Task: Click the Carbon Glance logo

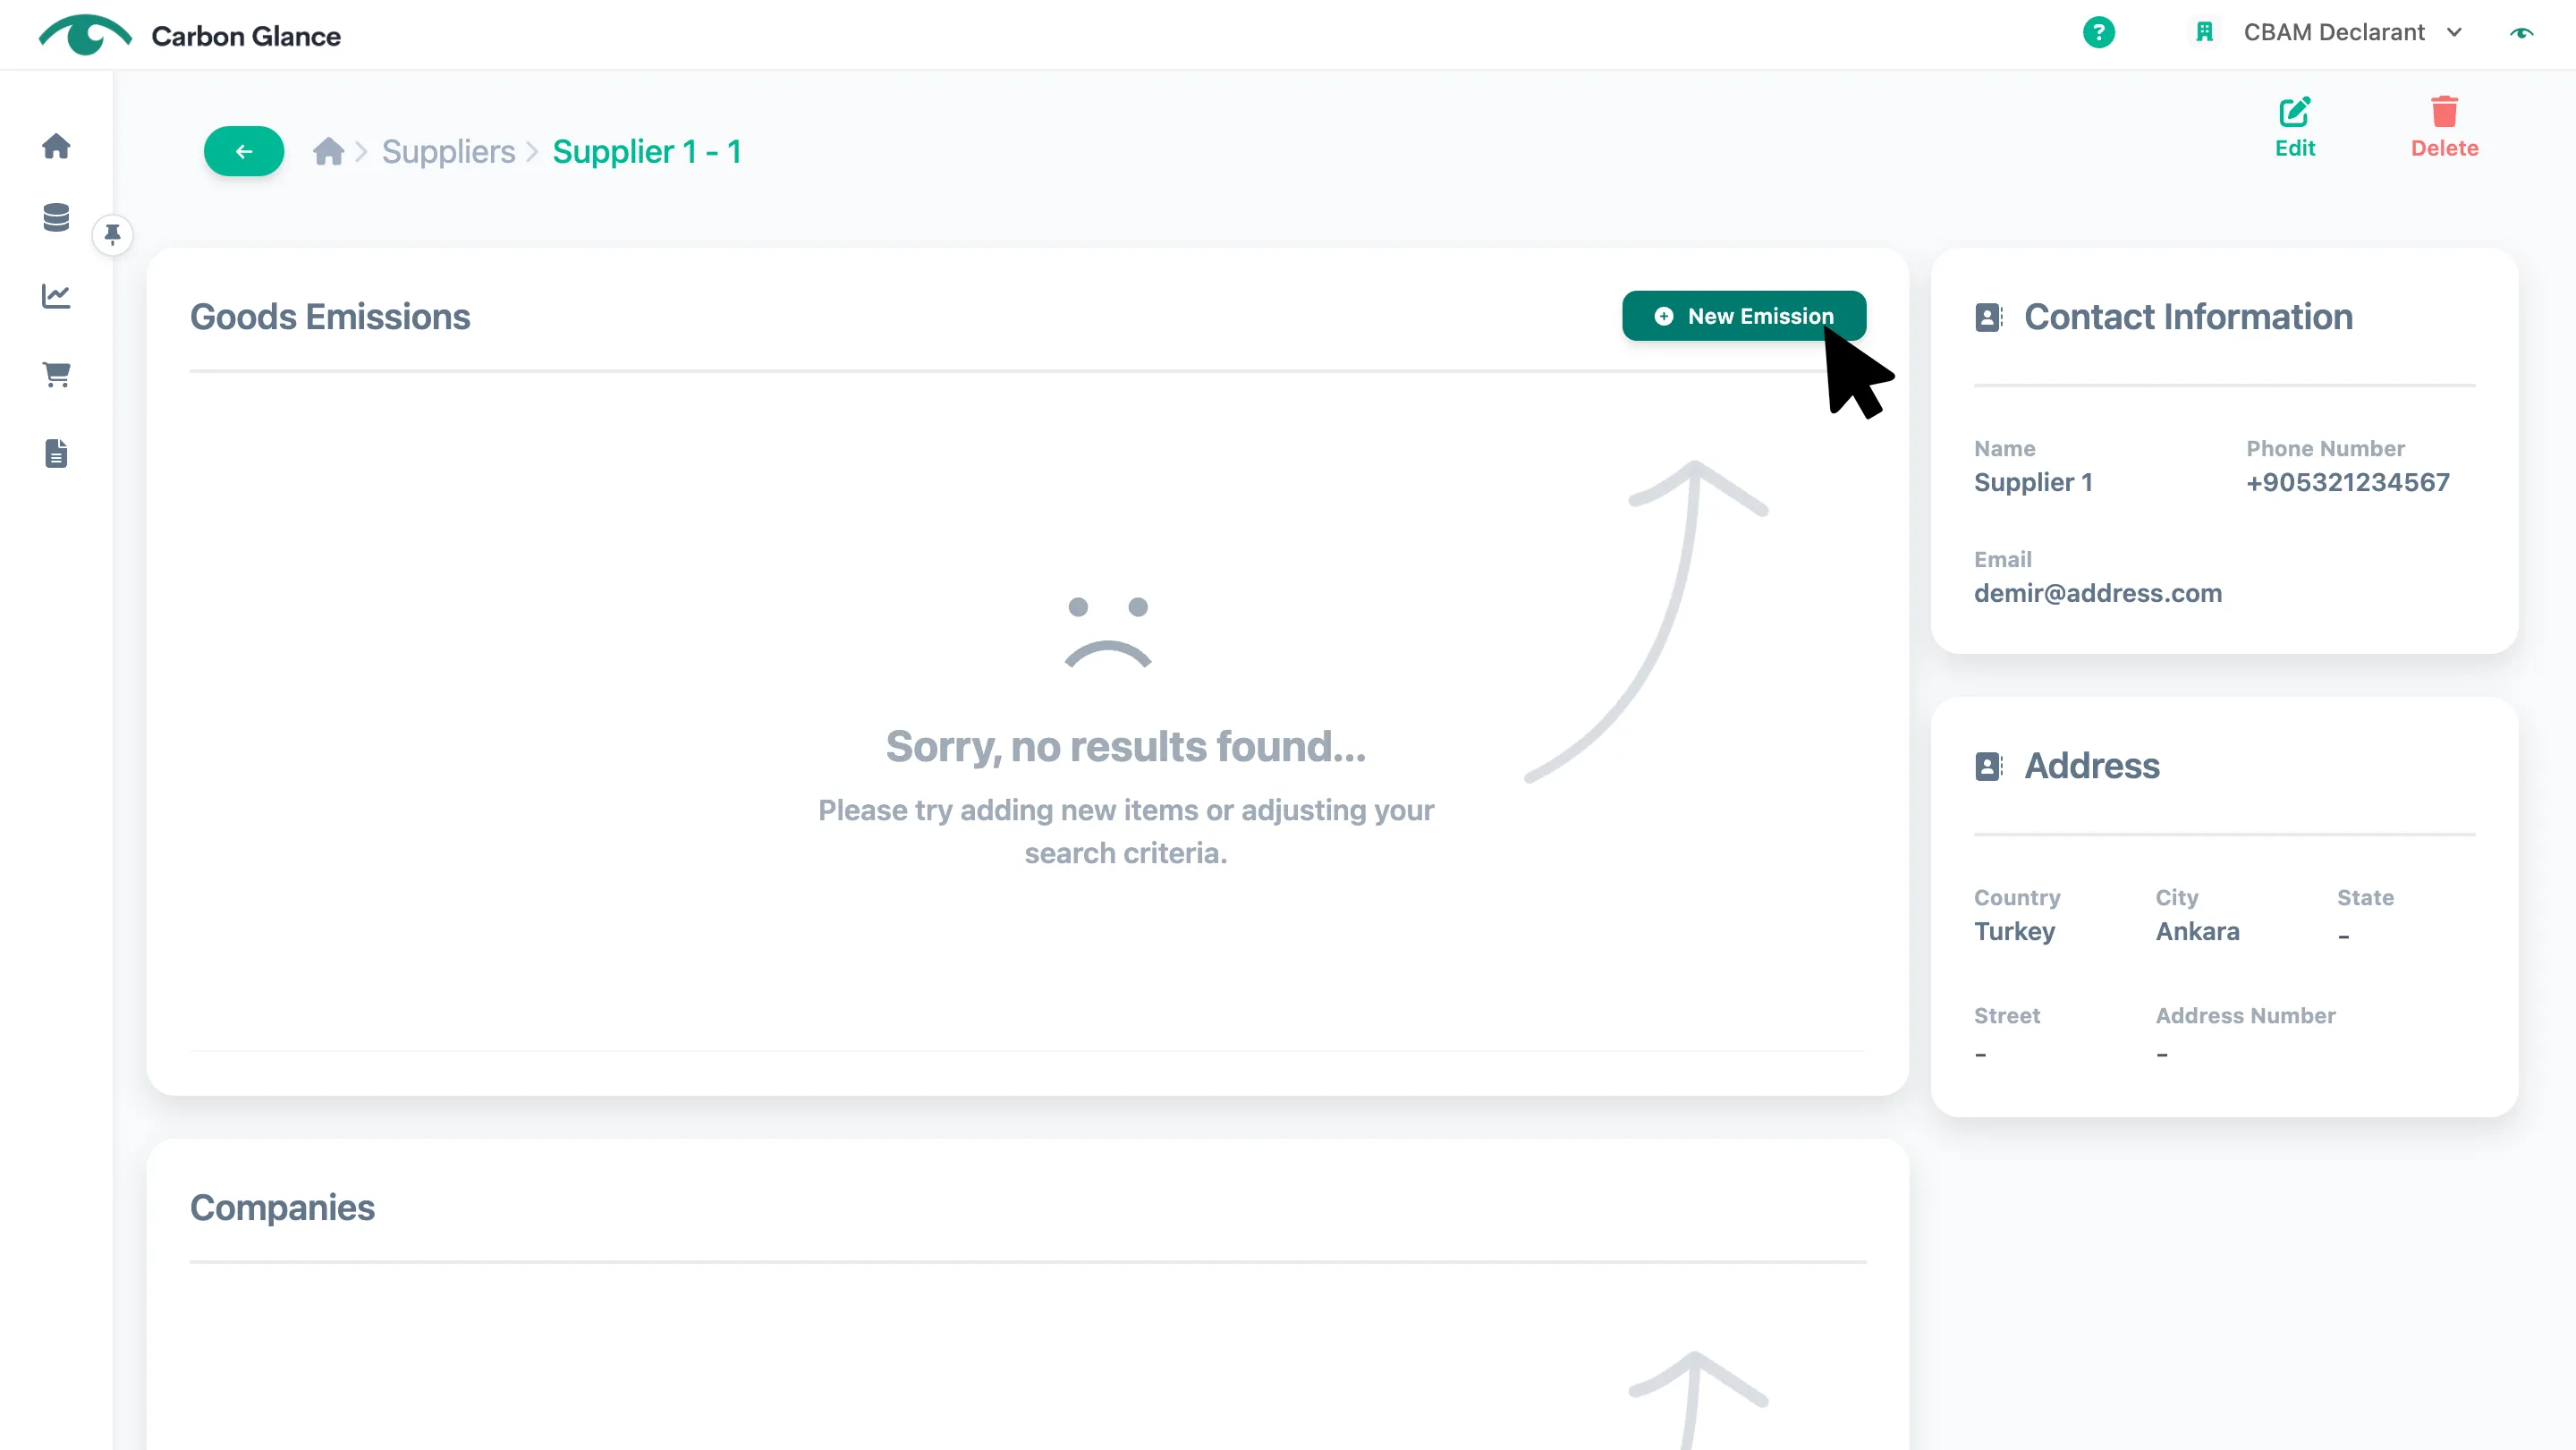Action: (85, 35)
